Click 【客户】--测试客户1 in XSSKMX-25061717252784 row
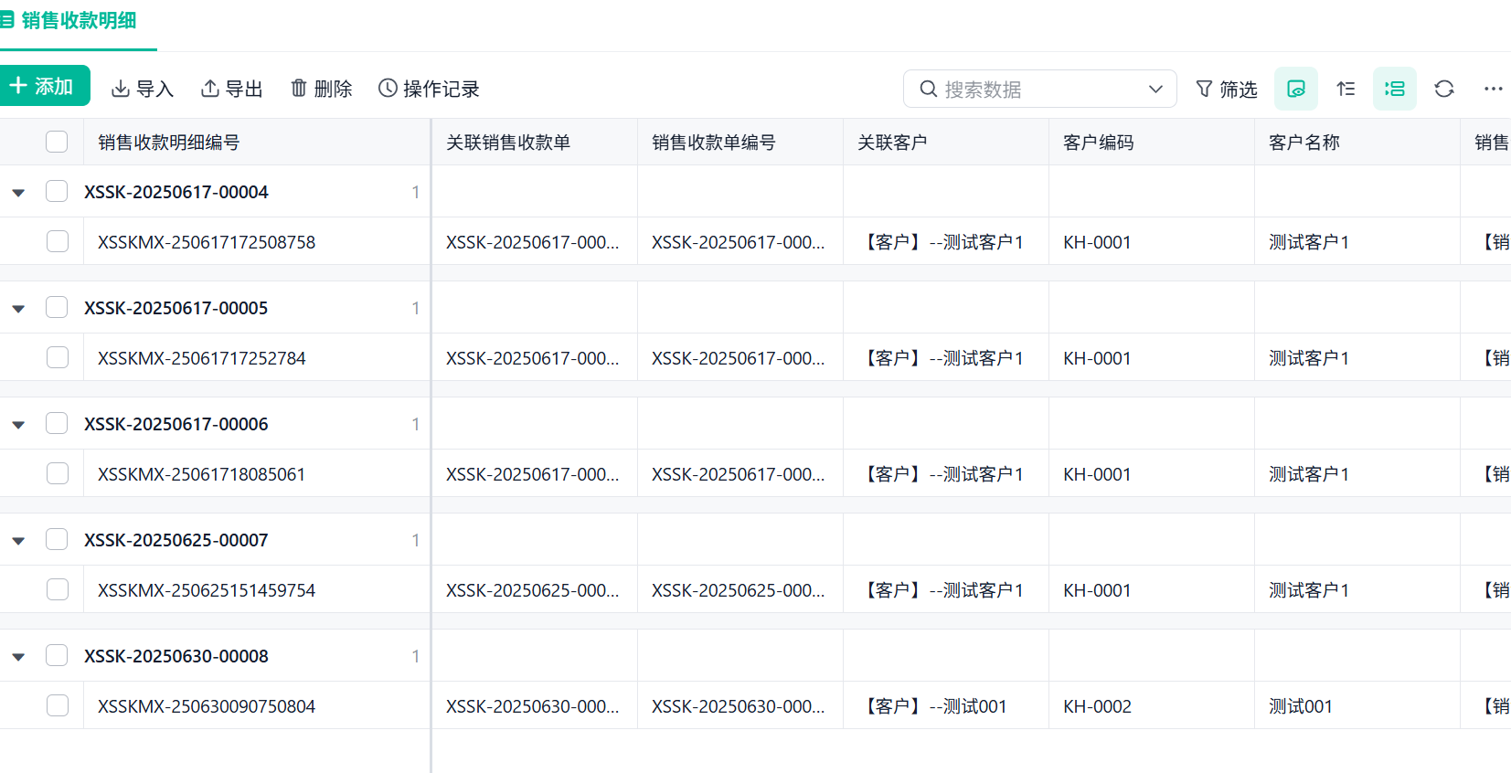This screenshot has height=773, width=1511. tap(941, 358)
